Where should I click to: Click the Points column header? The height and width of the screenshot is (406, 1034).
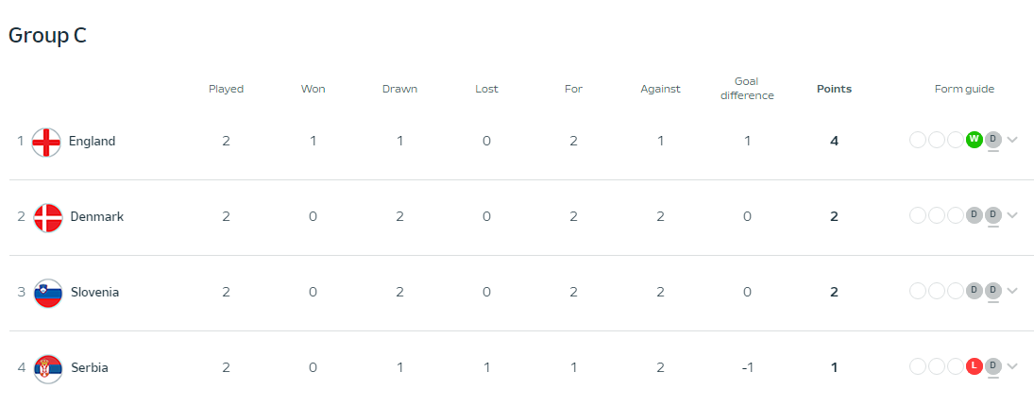tap(834, 90)
